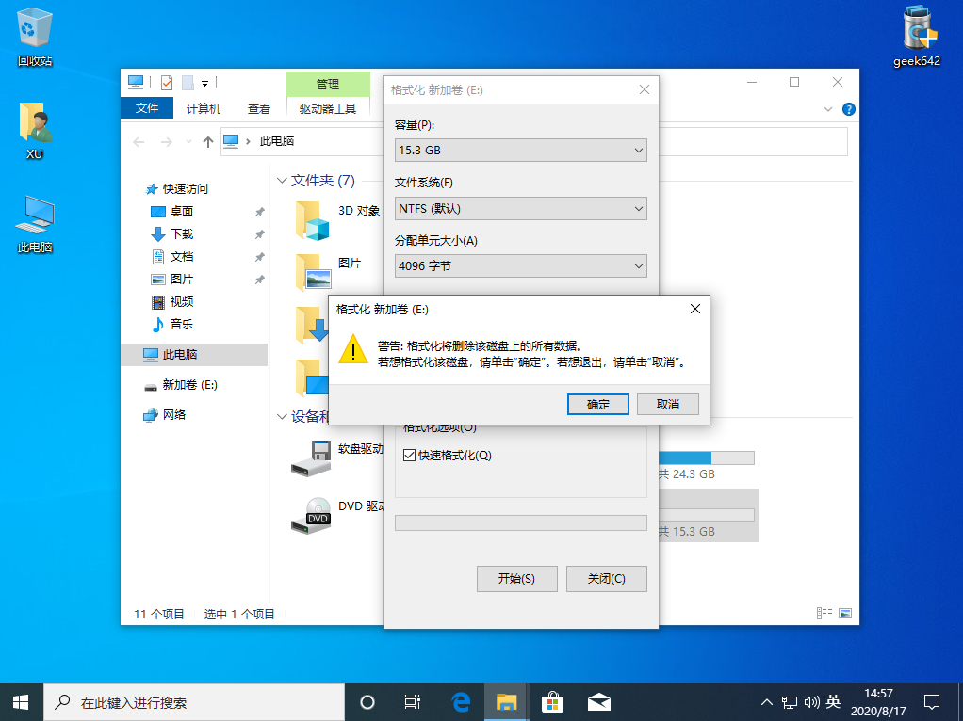Open the 分配单元大小 4096 字节 dropdown
The height and width of the screenshot is (721, 963).
coord(521,266)
